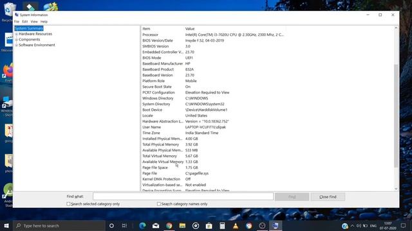Click the System Information taskbar icon
The image size is (412, 231).
click(x=276, y=226)
